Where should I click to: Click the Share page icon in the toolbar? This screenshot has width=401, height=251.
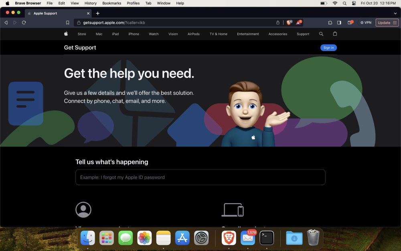pyautogui.click(x=278, y=22)
